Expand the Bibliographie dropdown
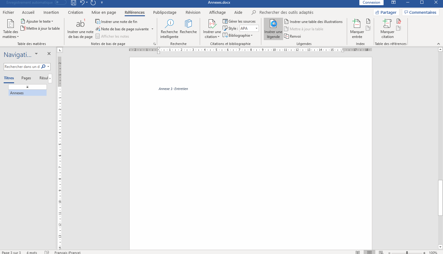Viewport: 443px width, 254px height. 240,35
